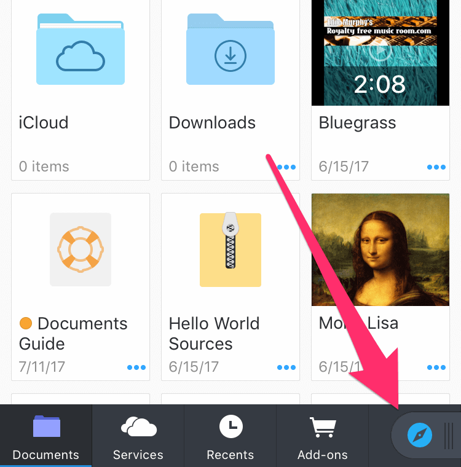Open the Hello World Sources zip icon
Screen dimensions: 461x467
[230, 249]
